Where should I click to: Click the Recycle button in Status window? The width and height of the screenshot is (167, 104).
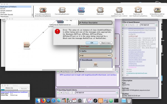click(24, 89)
